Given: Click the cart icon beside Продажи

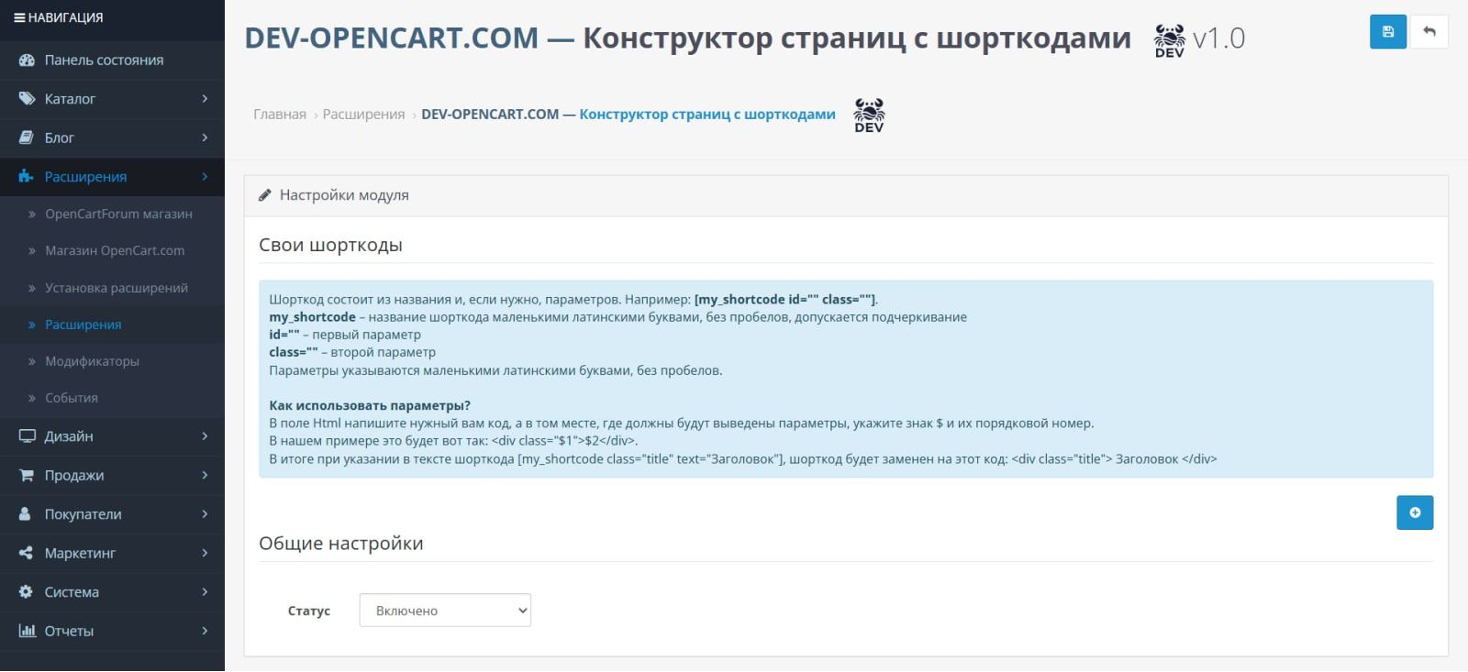Looking at the screenshot, I should 27,475.
